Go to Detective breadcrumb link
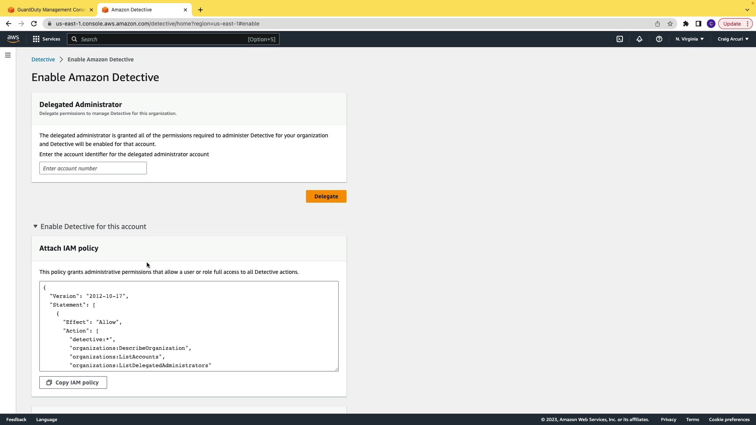Screen dimensions: 756x425 coord(43,59)
